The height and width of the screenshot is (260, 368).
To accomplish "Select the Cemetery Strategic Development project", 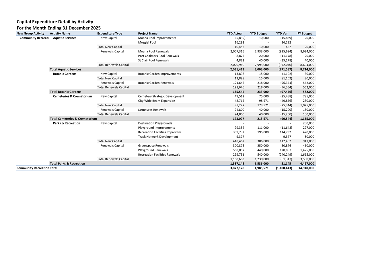I will coord(161,96).
